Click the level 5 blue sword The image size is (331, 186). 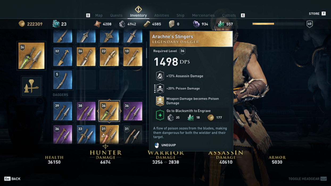coord(63,80)
